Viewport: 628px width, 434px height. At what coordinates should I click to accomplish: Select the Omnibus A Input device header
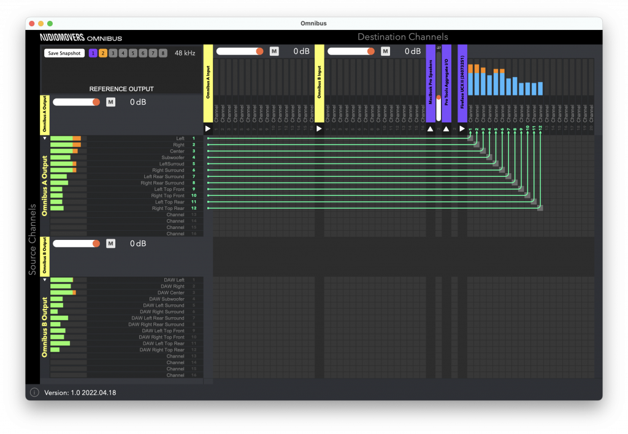(x=208, y=83)
